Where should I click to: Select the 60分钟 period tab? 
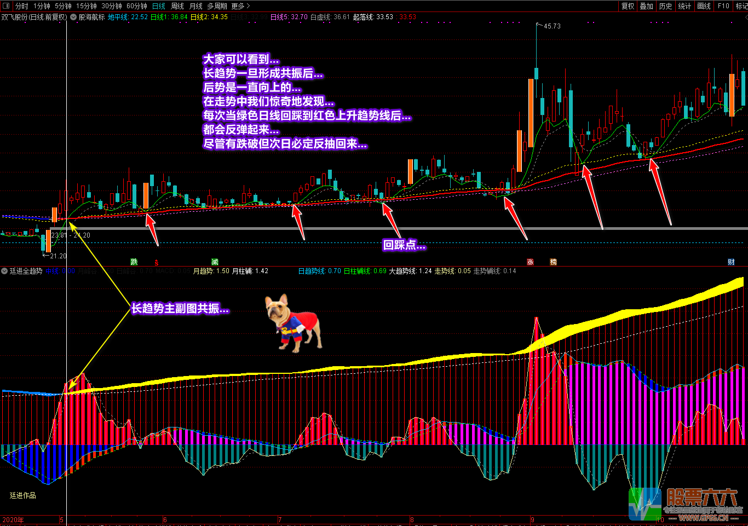[x=137, y=6]
